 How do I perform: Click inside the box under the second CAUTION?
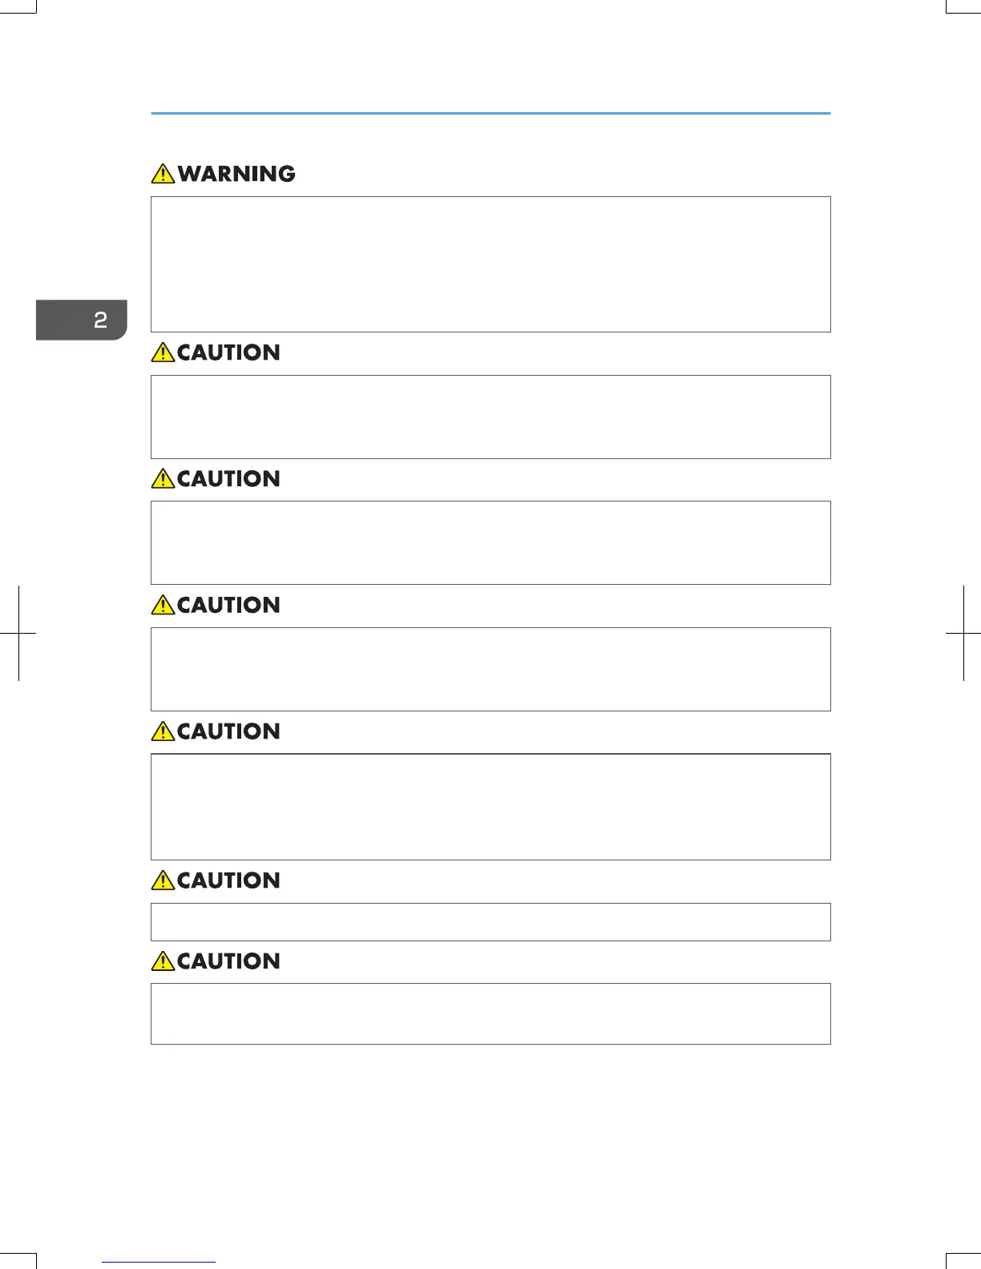click(490, 542)
